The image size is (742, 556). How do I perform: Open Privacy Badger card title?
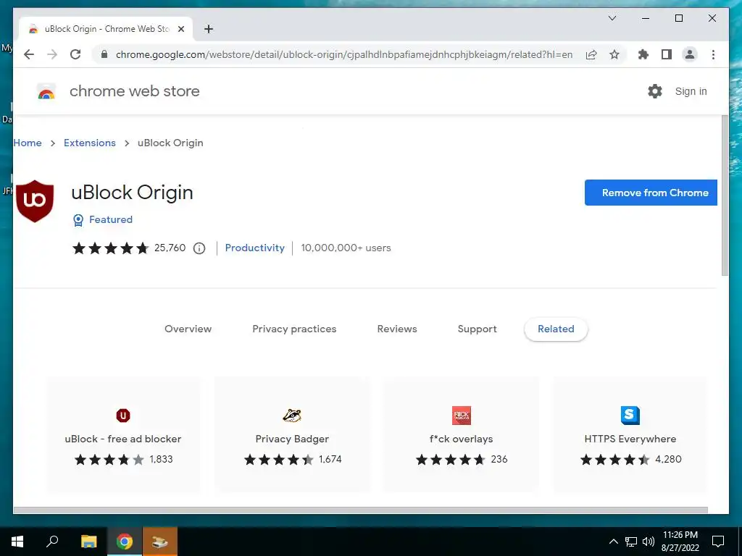[292, 439]
